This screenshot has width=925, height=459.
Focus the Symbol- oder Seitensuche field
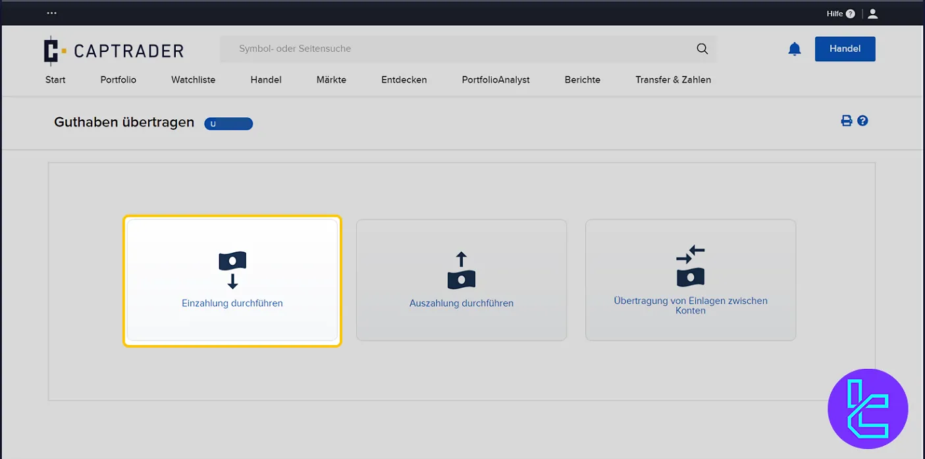point(461,49)
